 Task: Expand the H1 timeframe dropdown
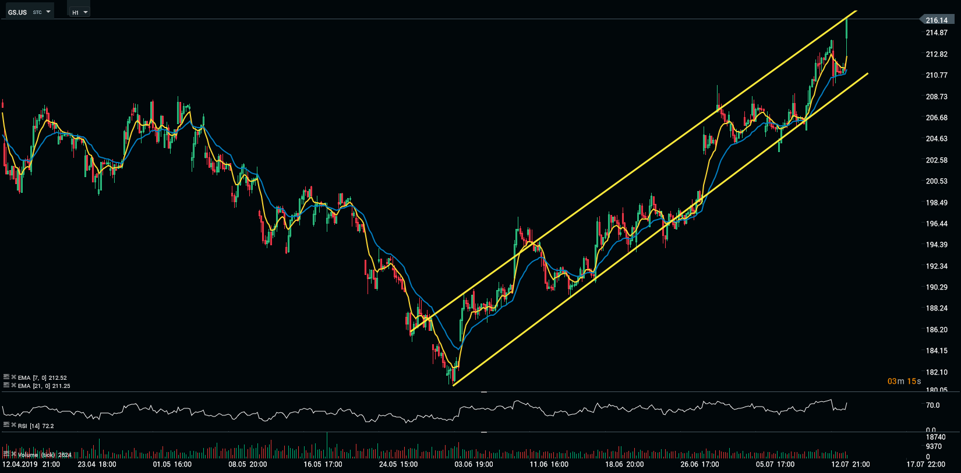pyautogui.click(x=86, y=12)
